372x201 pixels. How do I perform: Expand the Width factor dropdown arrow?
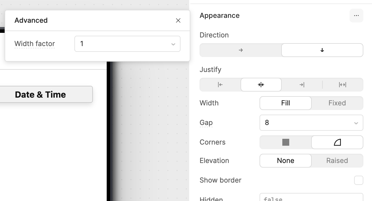173,44
